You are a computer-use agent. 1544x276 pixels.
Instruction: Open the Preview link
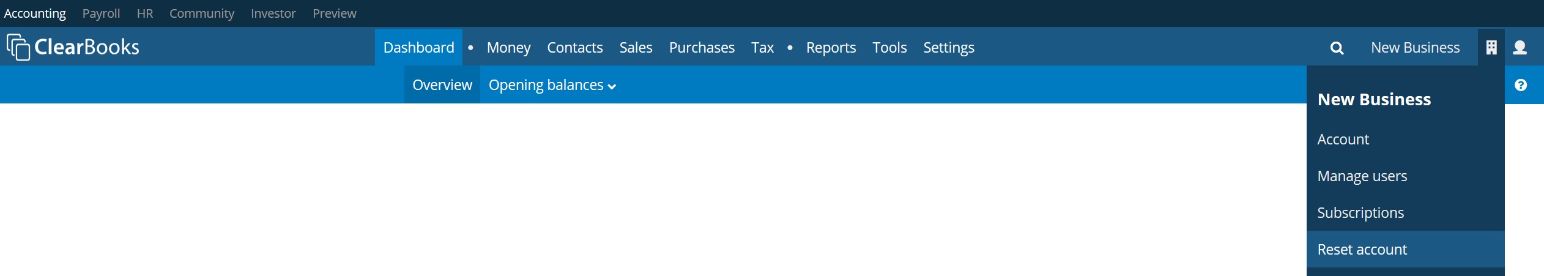335,13
